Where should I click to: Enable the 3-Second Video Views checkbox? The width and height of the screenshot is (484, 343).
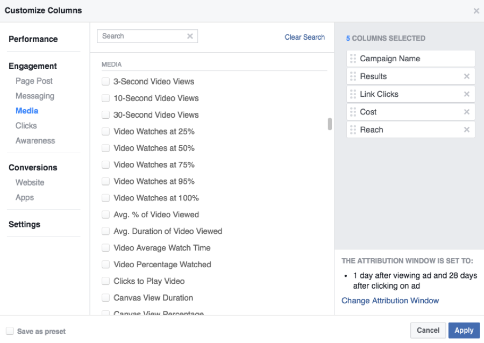pos(106,82)
